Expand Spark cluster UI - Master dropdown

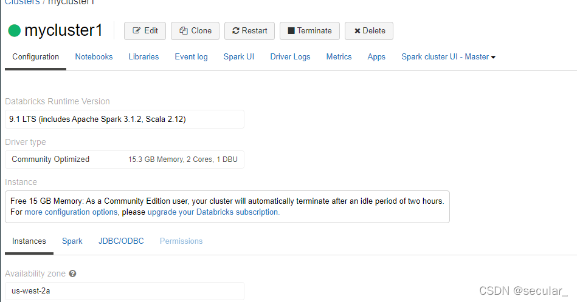(448, 57)
